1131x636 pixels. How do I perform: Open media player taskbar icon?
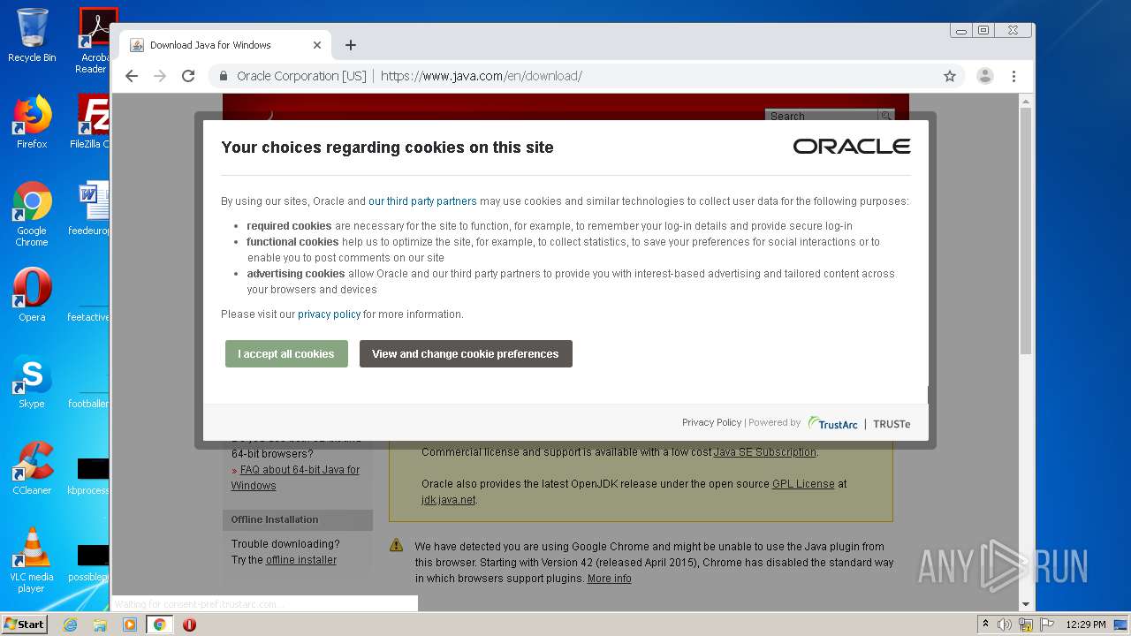click(x=130, y=625)
